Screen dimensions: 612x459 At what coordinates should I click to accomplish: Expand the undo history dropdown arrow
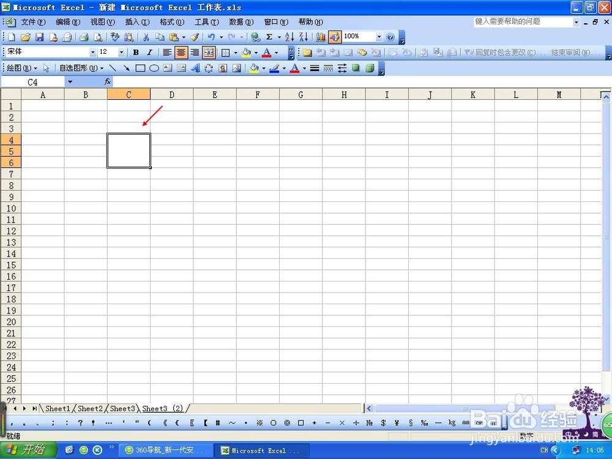point(221,37)
